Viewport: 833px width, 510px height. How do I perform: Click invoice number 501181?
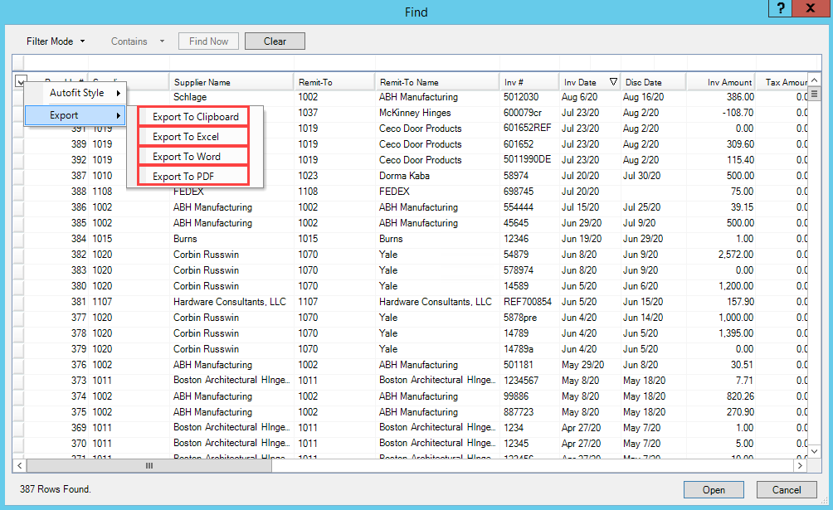tap(518, 365)
